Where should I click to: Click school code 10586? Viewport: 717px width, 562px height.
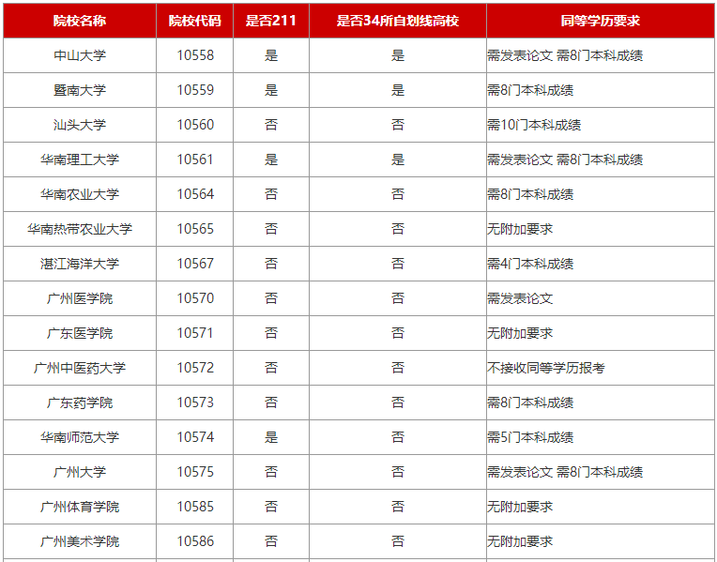(195, 542)
